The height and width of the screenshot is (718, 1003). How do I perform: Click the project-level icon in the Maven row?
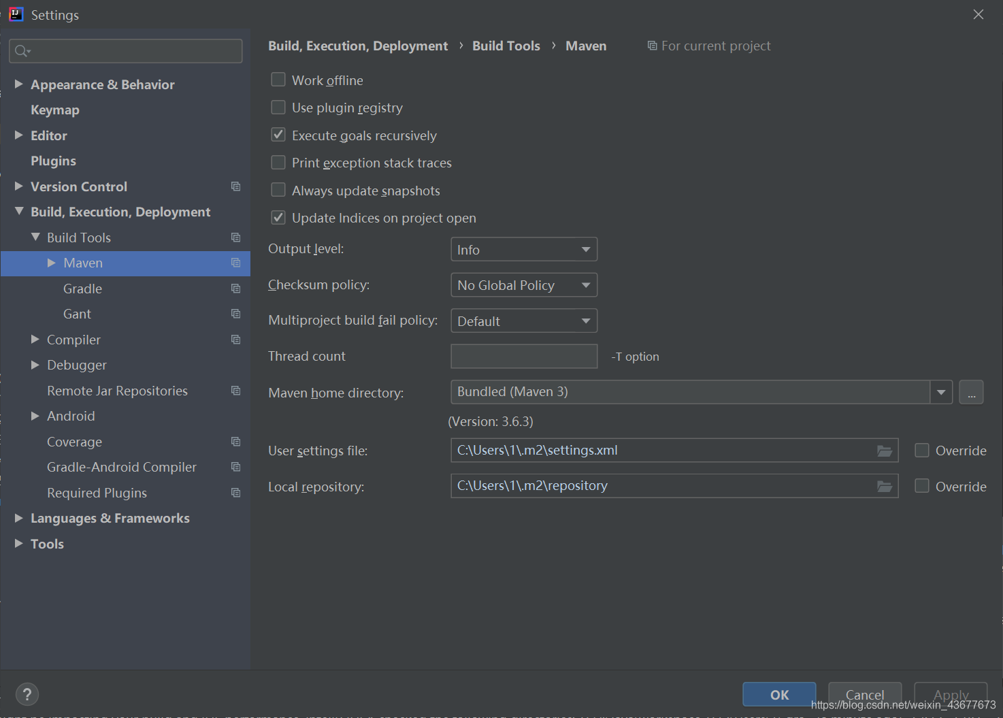click(235, 263)
